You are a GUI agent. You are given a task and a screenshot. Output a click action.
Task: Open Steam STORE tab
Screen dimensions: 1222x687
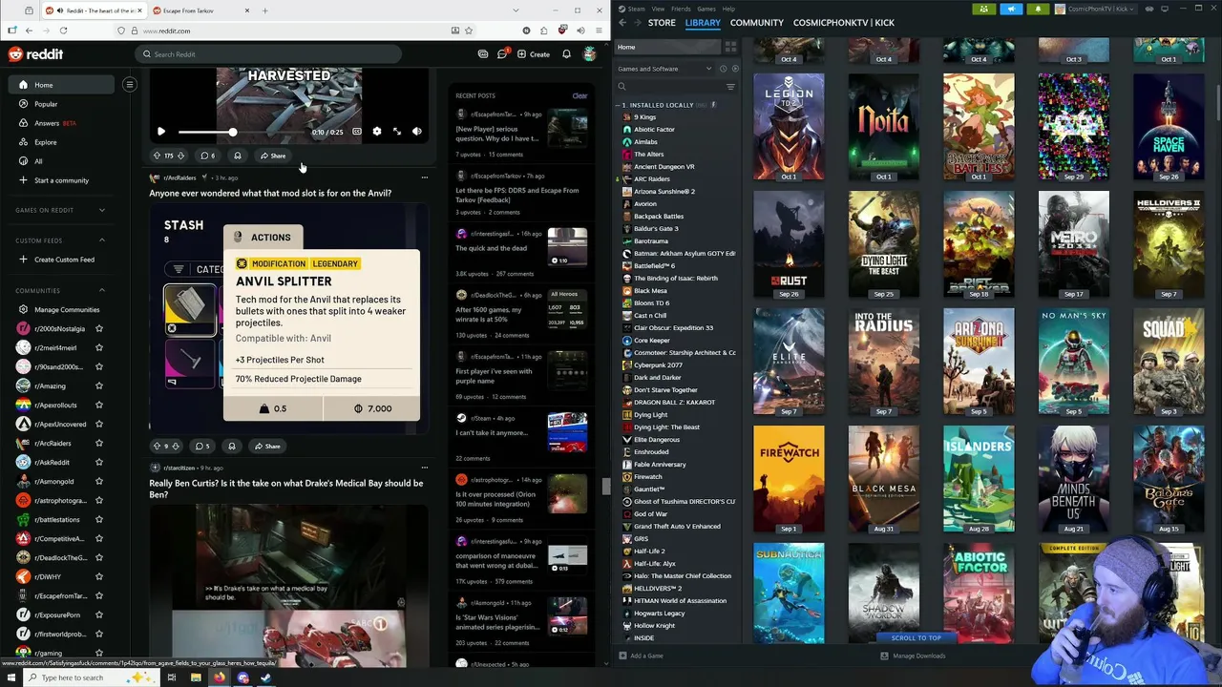(662, 22)
